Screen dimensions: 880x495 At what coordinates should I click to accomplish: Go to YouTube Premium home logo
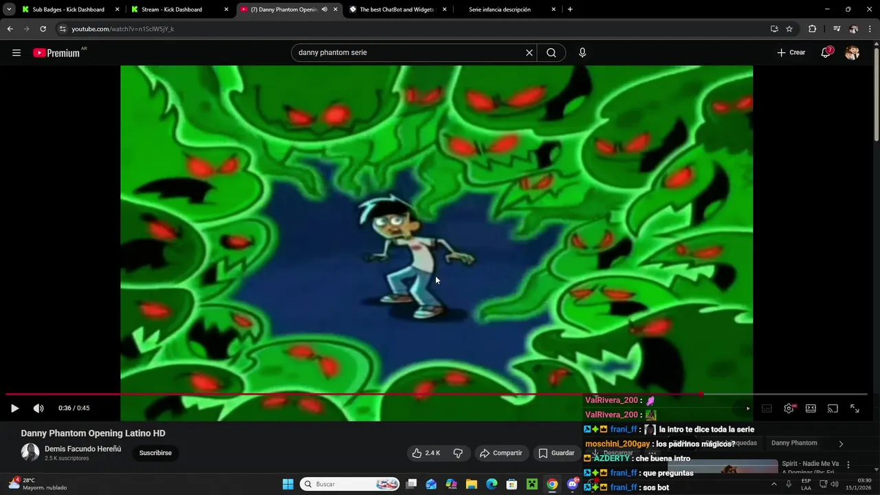[57, 53]
